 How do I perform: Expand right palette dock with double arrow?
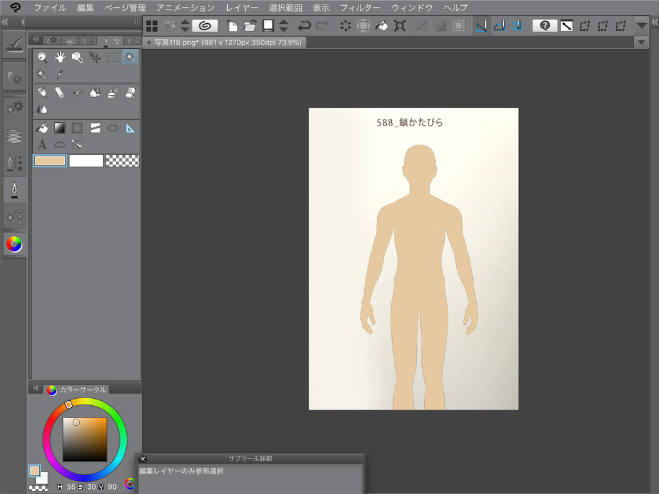(x=654, y=22)
